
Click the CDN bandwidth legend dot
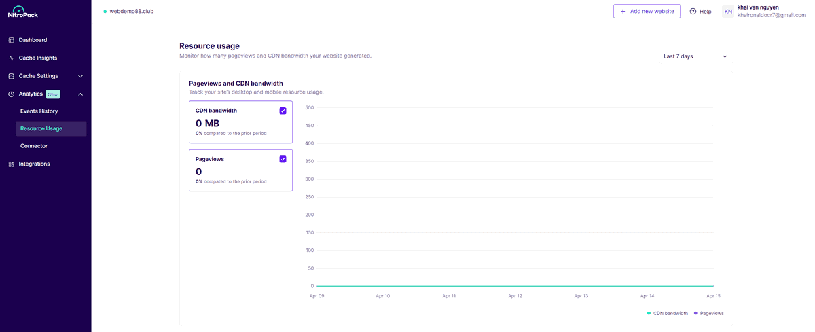point(649,313)
